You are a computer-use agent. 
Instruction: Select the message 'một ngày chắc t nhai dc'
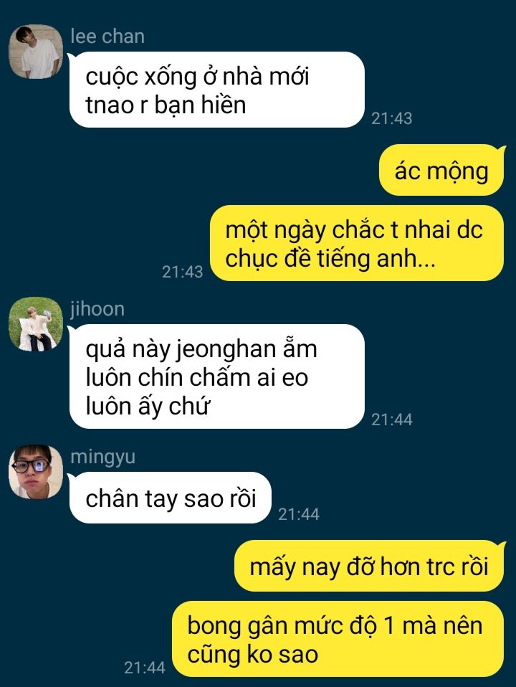coord(357,243)
